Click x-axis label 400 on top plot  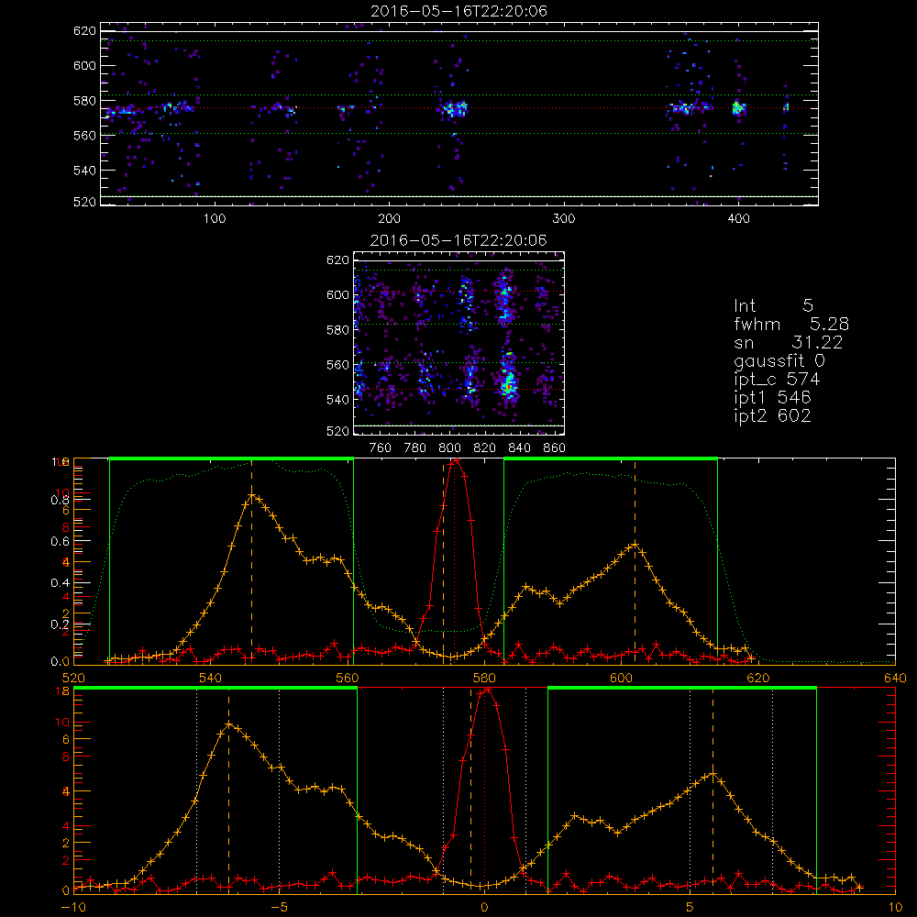coord(738,218)
